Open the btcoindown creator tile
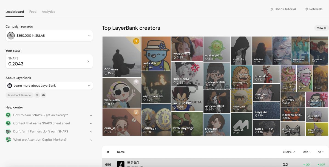The height and width of the screenshot is (167, 329). click(x=266, y=74)
